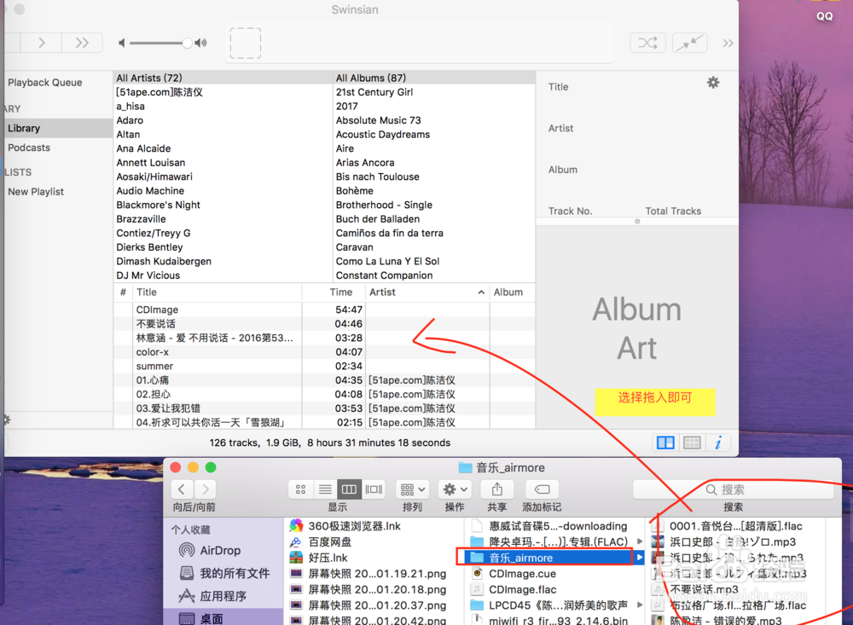This screenshot has width=853, height=625.
Task: Click the mute speaker icon beside volume slider
Action: (122, 43)
